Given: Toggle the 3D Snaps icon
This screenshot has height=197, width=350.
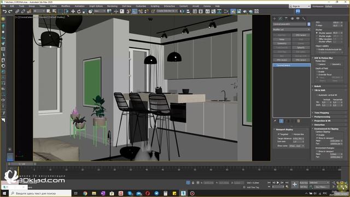Looking at the screenshot, I should (x=129, y=11).
